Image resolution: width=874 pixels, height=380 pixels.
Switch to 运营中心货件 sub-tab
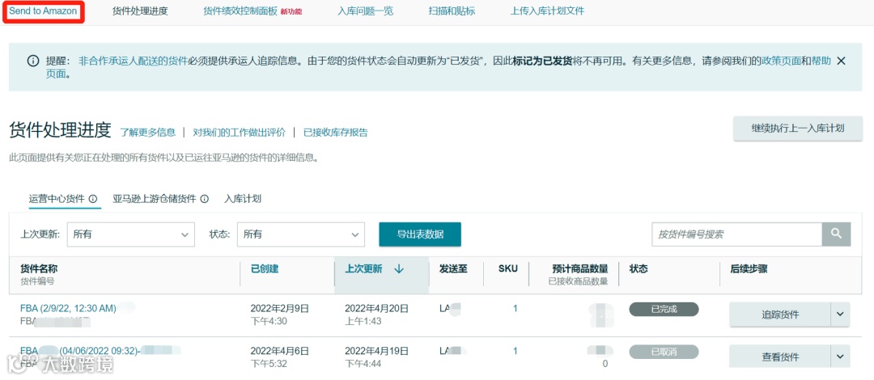tap(57, 199)
